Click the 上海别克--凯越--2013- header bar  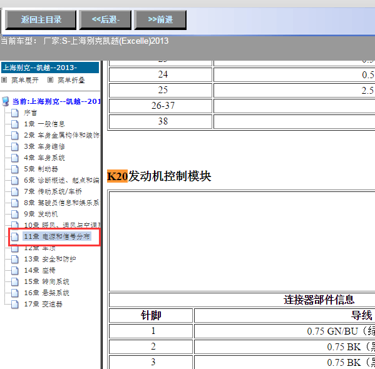pyautogui.click(x=50, y=68)
